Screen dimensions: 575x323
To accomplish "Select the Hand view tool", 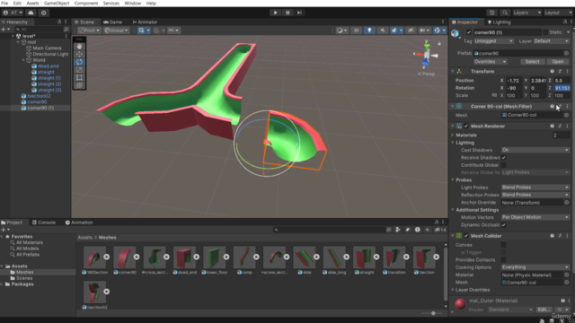I will click(79, 47).
